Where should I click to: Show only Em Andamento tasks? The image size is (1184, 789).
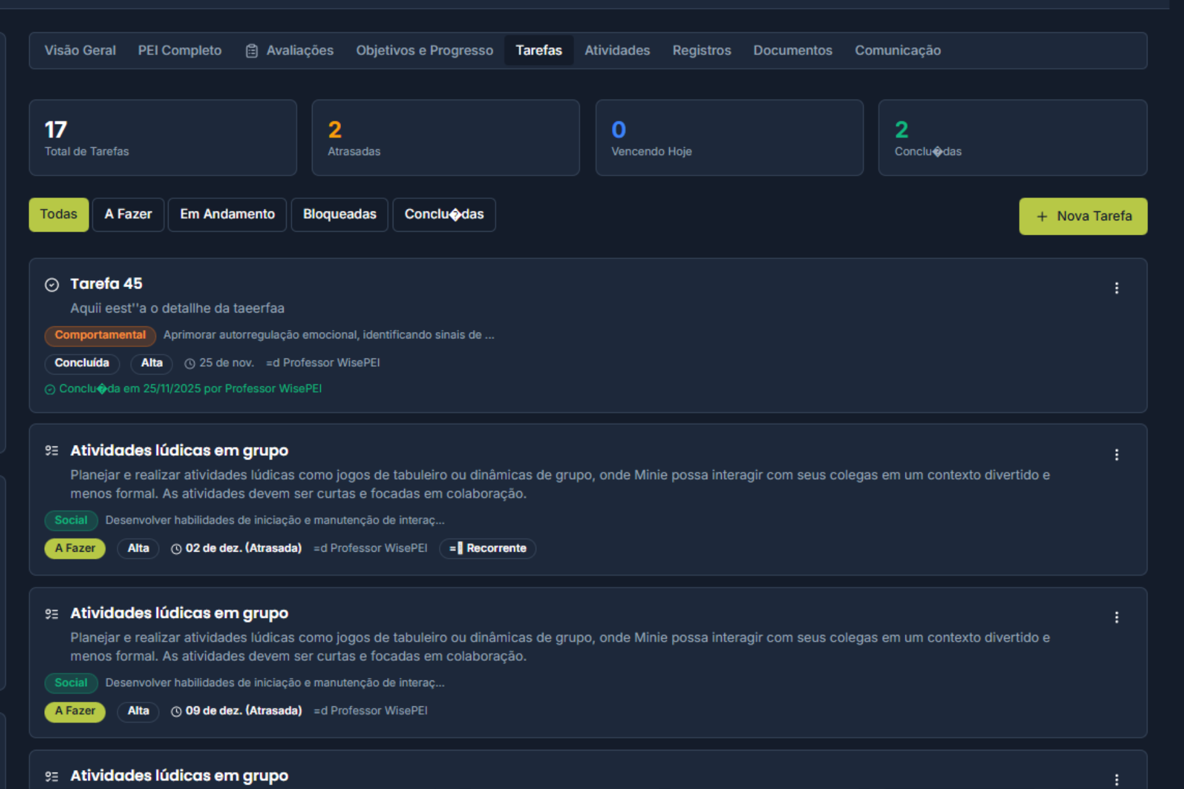(x=227, y=215)
